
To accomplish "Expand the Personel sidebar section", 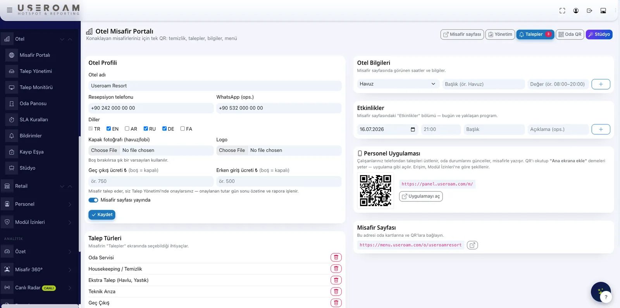I will point(70,204).
